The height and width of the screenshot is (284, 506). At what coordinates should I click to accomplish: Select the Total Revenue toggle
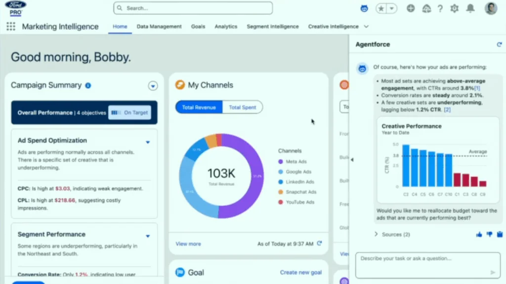[x=199, y=107]
